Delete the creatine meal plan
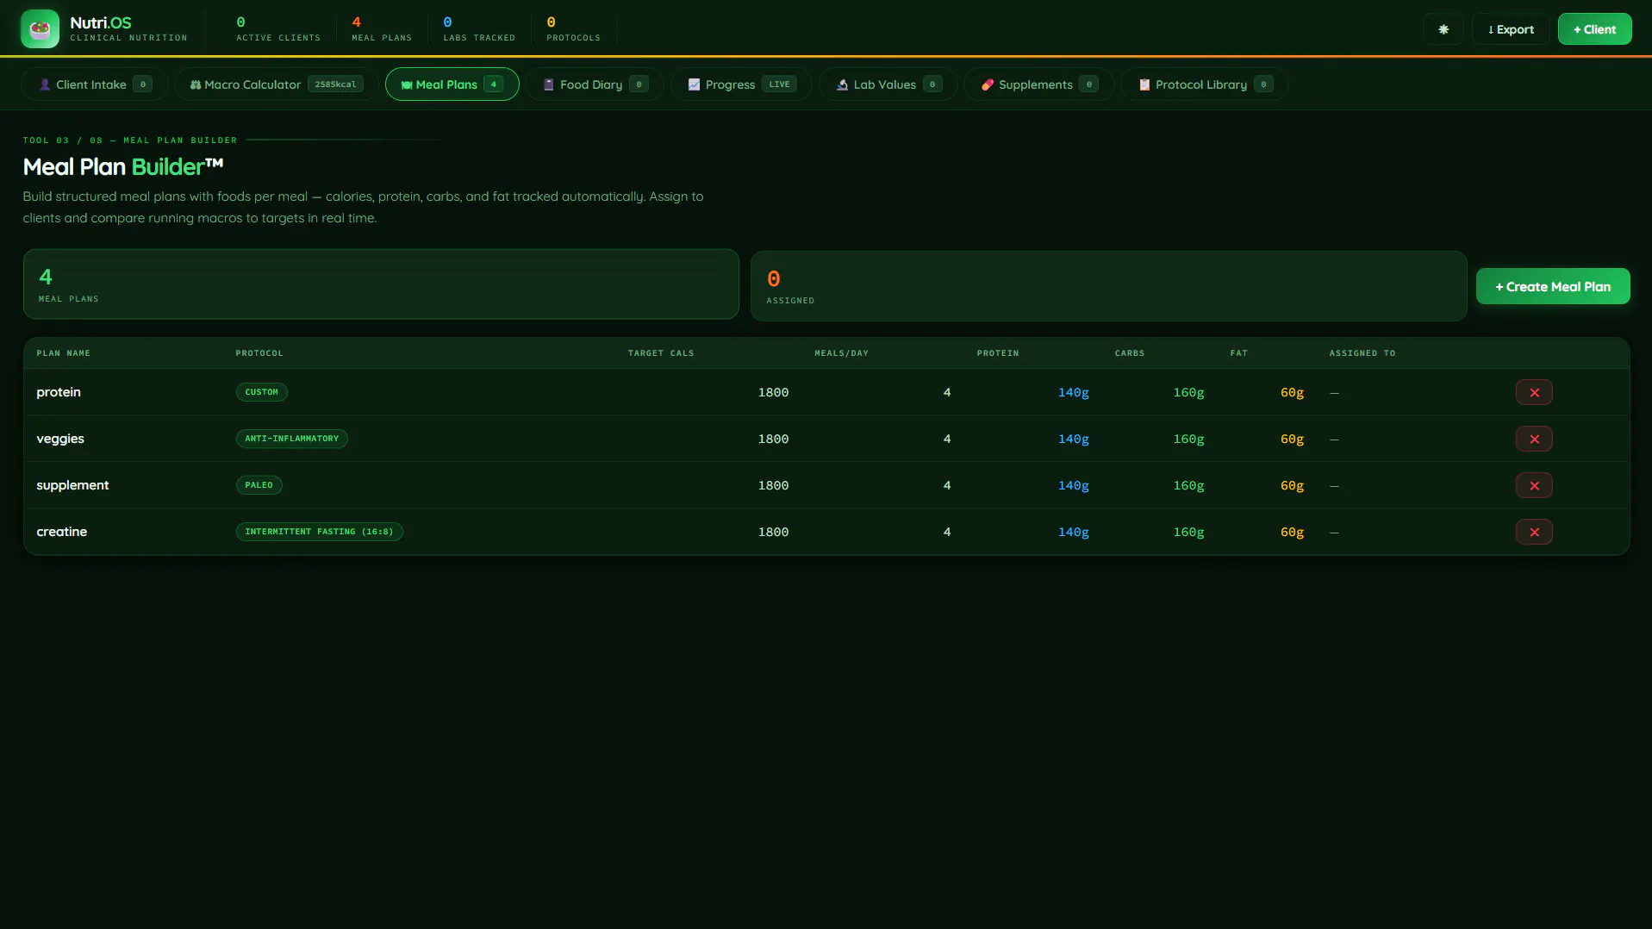Screen dimensions: 1652x929 (x=1534, y=532)
